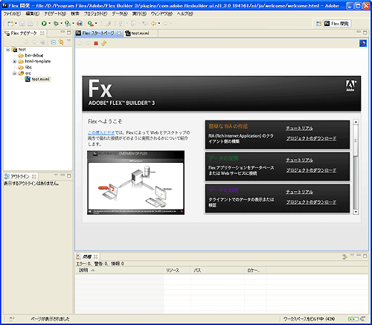Sort by the 説明 column header
The width and height of the screenshot is (372, 325).
tap(119, 271)
